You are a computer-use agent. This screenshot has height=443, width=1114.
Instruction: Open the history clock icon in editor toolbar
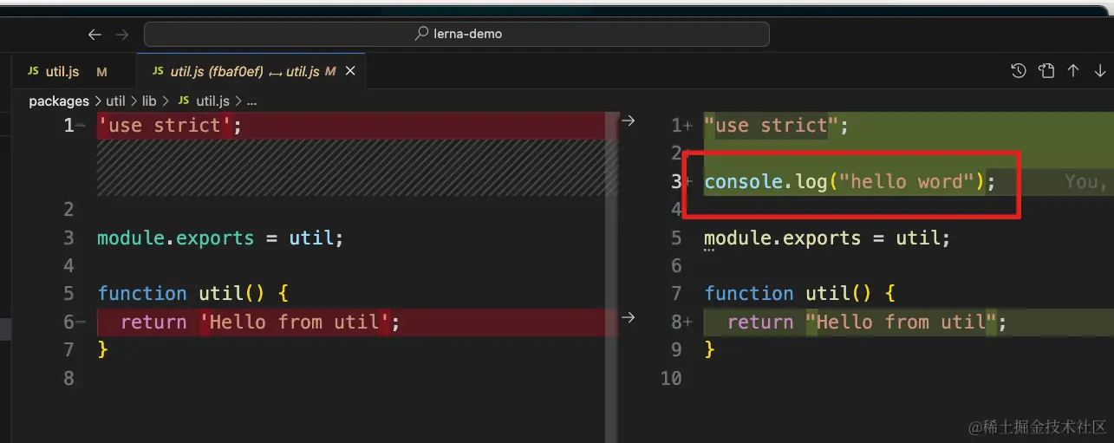[x=1020, y=71]
